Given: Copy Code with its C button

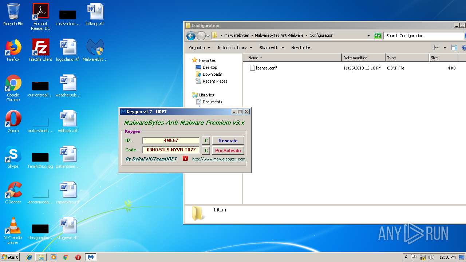Looking at the screenshot, I should 206,150.
